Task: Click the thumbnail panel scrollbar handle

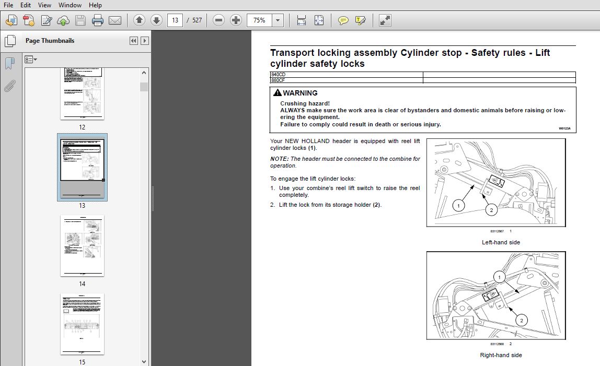Action: coord(144,87)
